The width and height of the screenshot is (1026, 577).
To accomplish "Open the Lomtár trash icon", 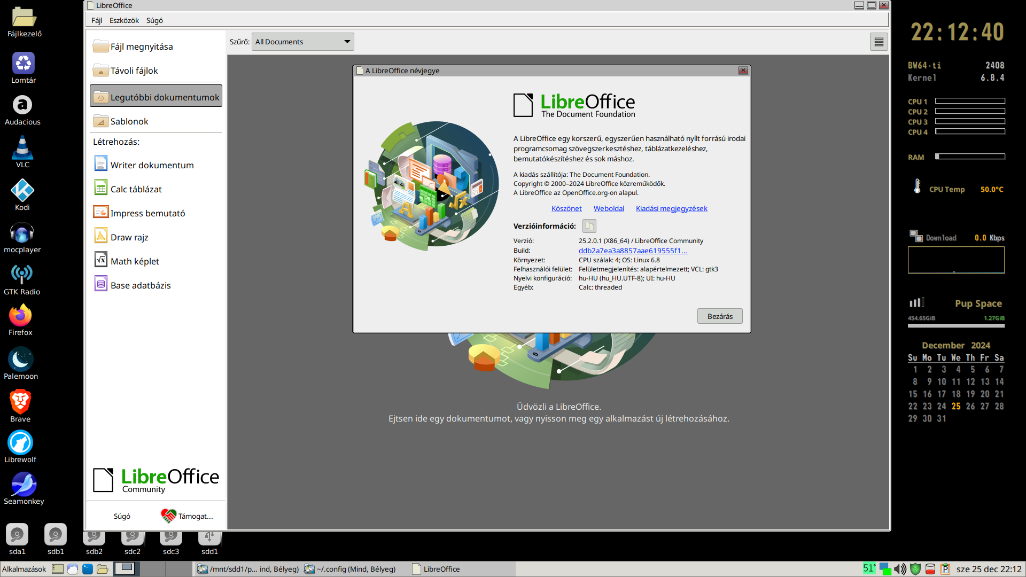I will (24, 68).
